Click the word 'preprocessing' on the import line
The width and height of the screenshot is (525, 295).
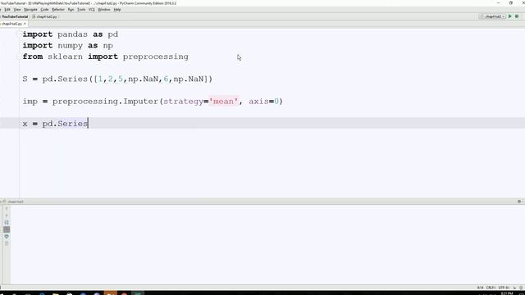click(x=155, y=57)
